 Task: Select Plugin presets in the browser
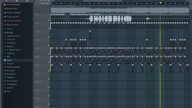(x=12, y=17)
